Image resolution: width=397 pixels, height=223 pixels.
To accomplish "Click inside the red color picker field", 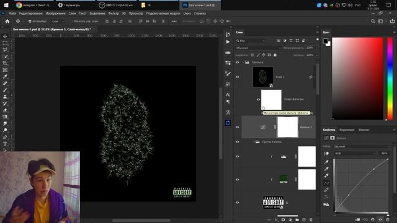I will pyautogui.click(x=357, y=79).
